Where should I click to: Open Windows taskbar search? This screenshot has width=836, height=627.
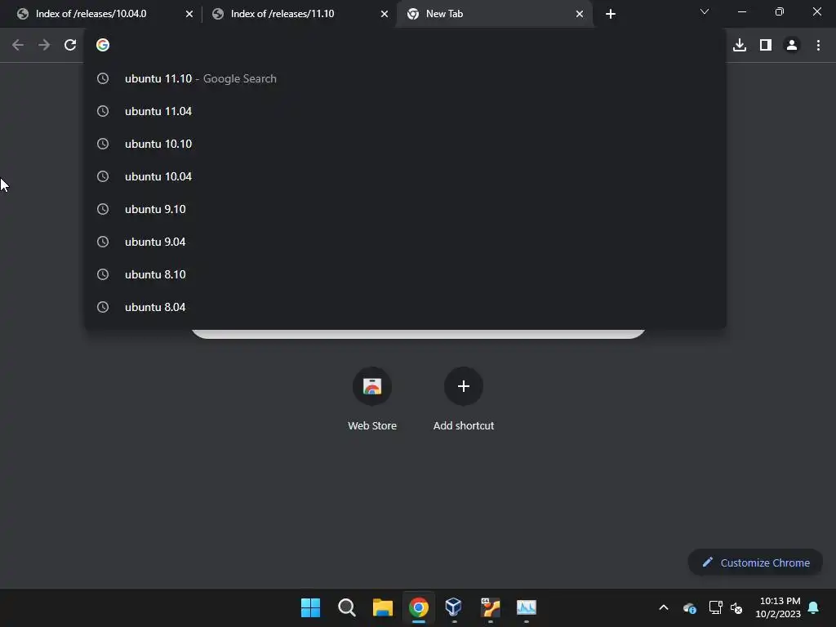click(x=346, y=607)
